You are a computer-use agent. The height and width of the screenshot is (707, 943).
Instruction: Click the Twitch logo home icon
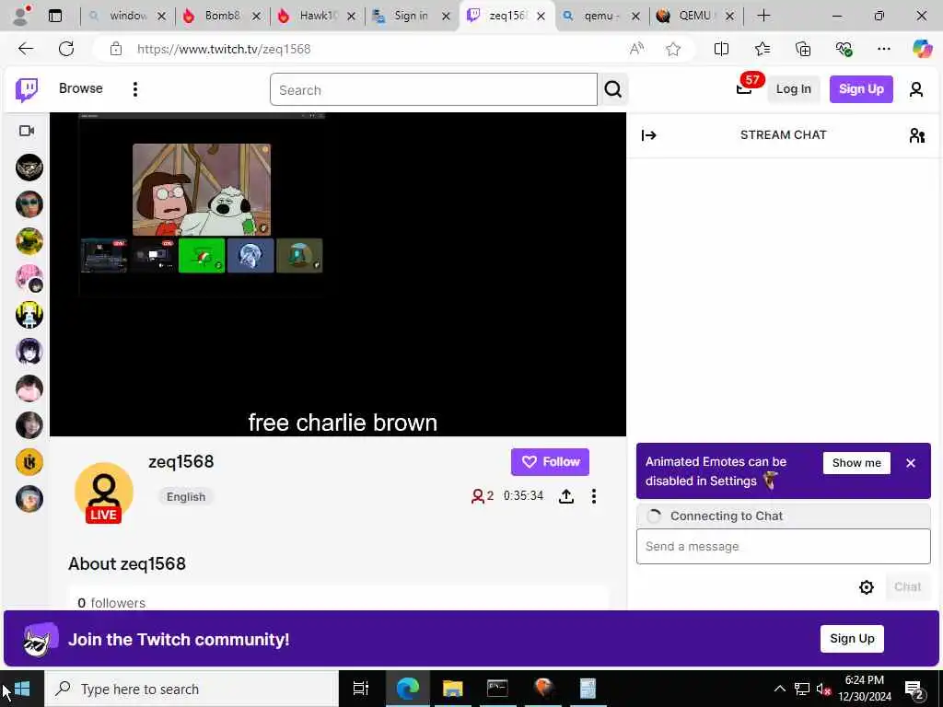27,89
